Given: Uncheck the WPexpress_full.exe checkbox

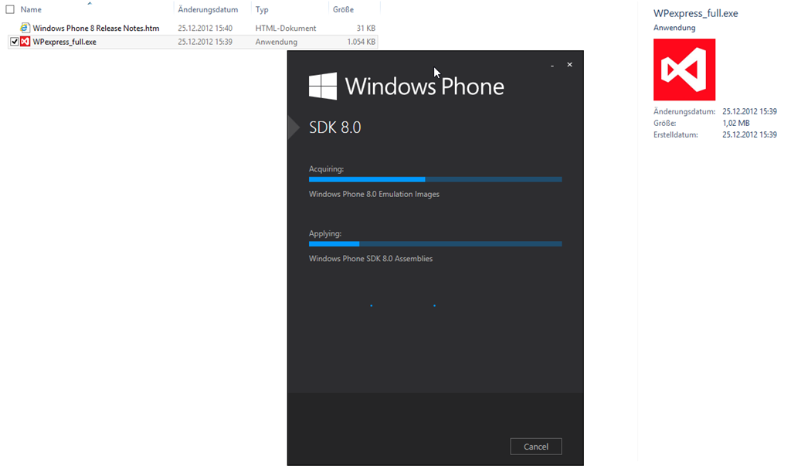Looking at the screenshot, I should 14,42.
